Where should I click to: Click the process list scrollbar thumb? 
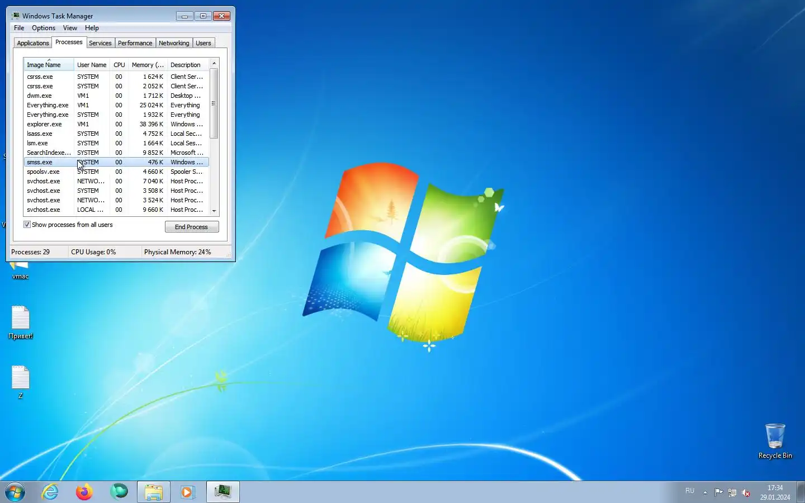pos(214,103)
